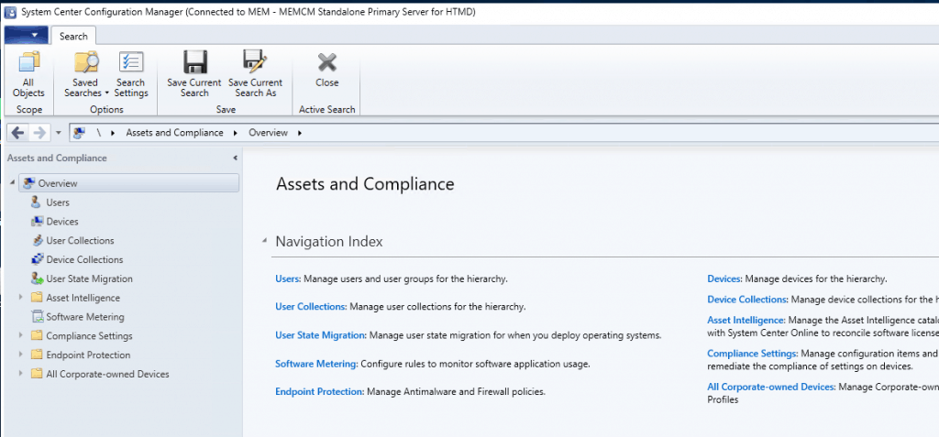Open the Software Metering link
The image size is (939, 437).
click(316, 364)
